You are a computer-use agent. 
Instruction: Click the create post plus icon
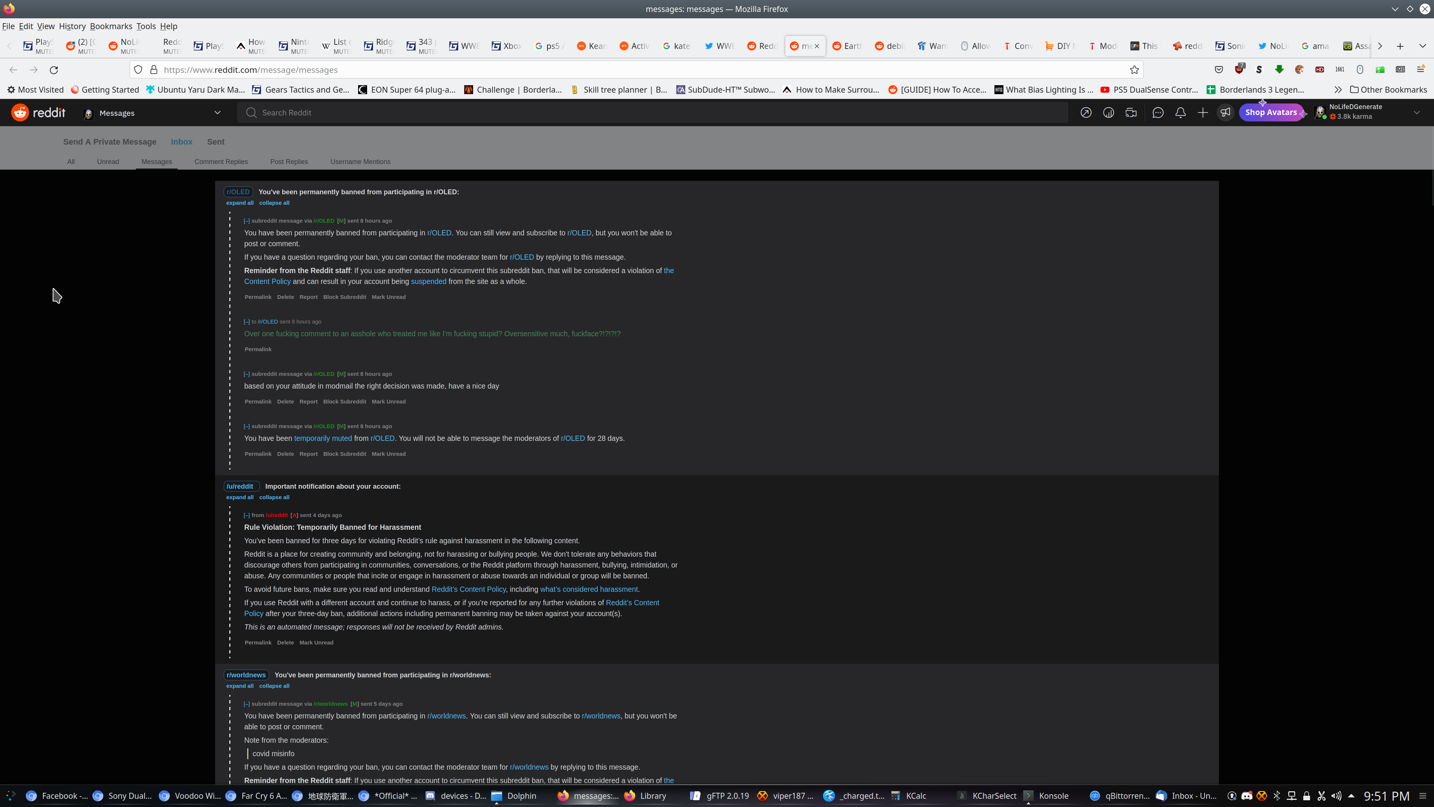pos(1202,112)
